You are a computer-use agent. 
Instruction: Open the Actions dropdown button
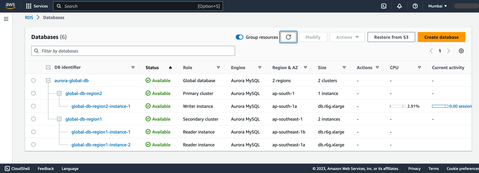(x=347, y=37)
